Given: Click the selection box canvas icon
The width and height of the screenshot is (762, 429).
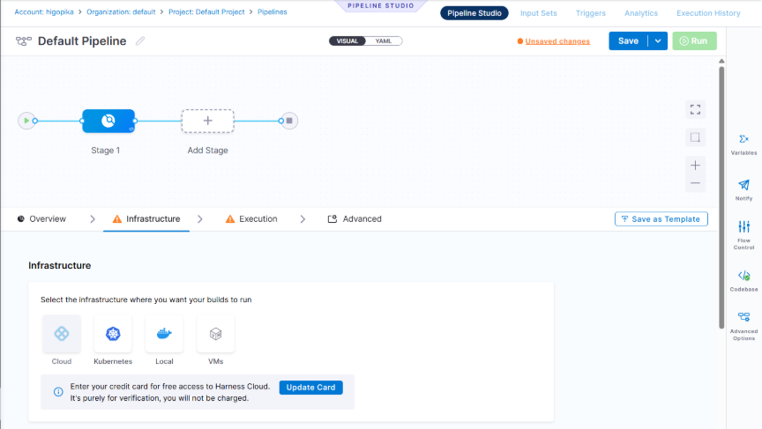Looking at the screenshot, I should (x=696, y=137).
